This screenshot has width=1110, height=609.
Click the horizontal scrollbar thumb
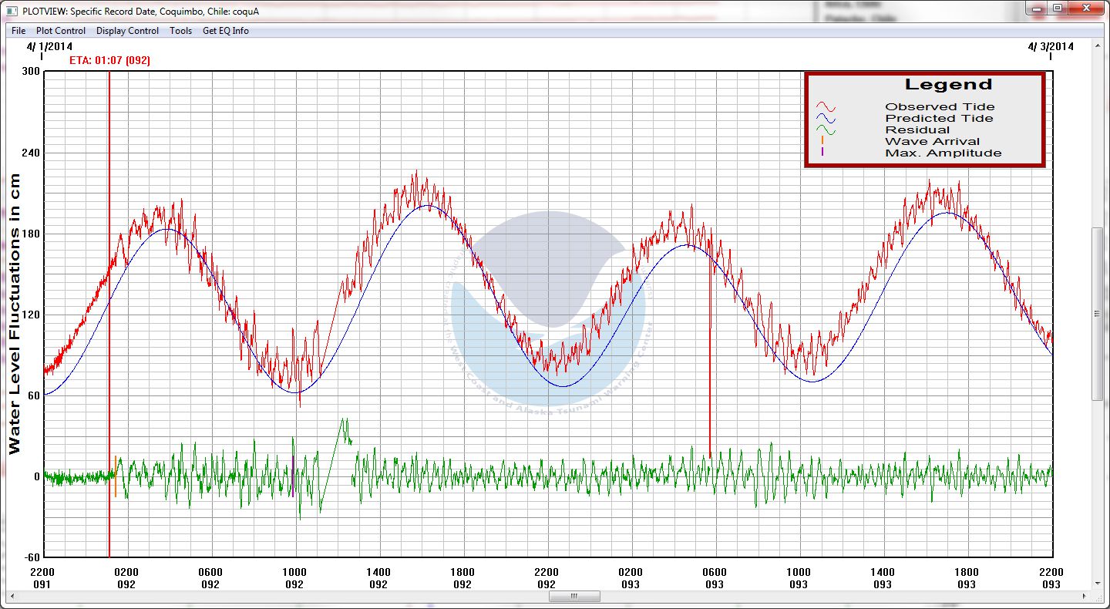(x=574, y=596)
